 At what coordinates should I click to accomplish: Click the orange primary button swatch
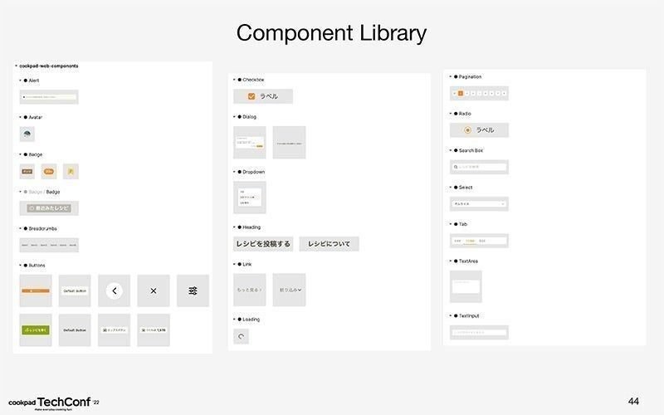point(36,291)
